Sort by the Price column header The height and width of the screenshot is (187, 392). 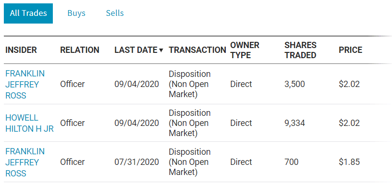(x=350, y=50)
